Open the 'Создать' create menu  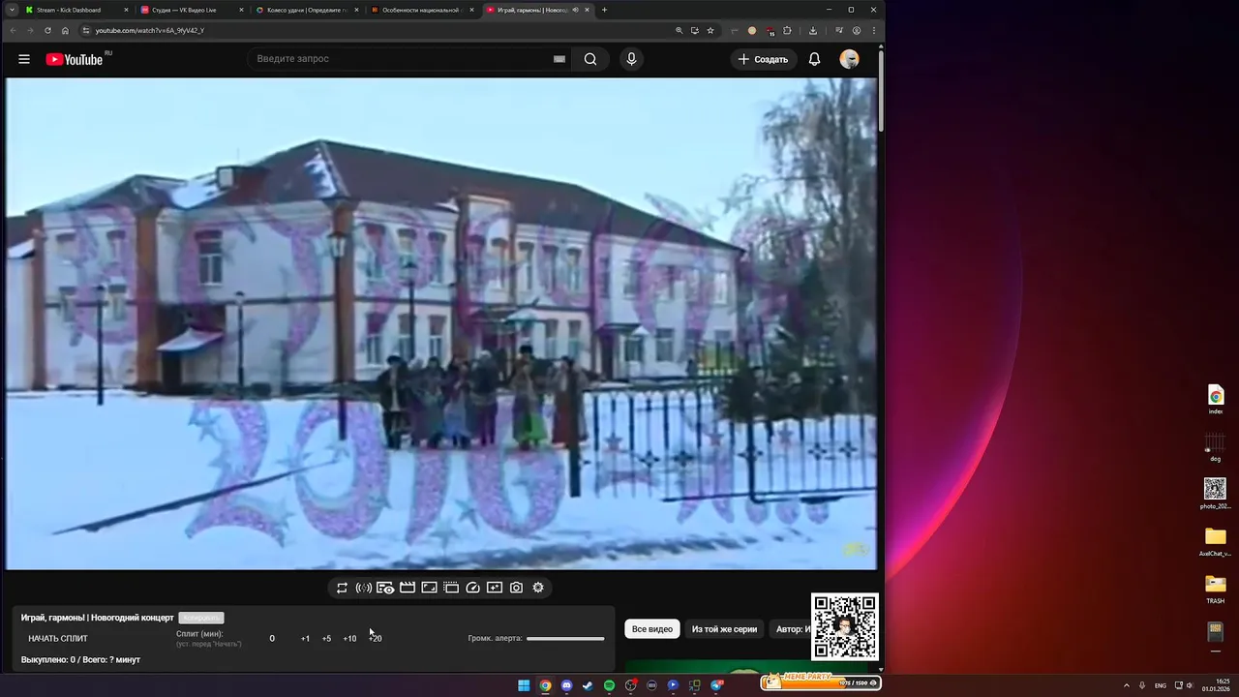click(763, 59)
